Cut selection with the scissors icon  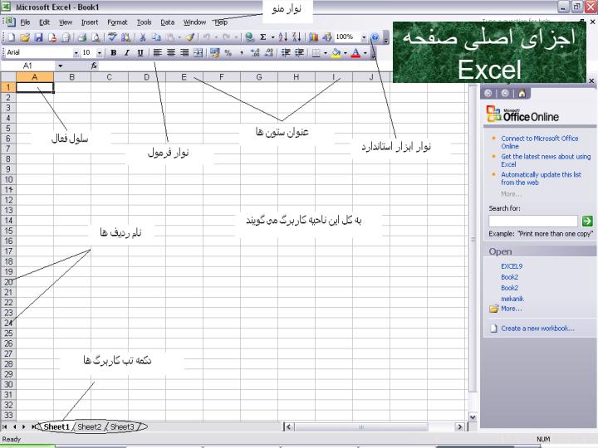click(x=143, y=37)
